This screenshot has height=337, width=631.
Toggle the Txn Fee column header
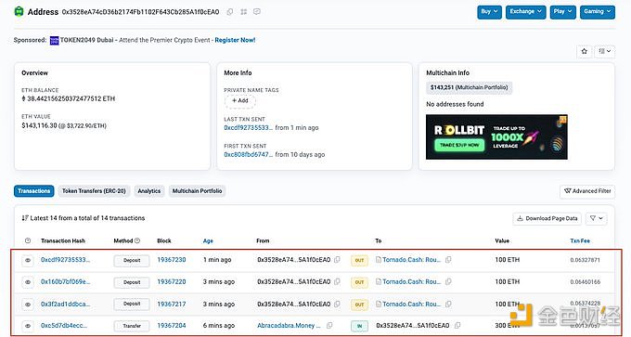[580, 240]
